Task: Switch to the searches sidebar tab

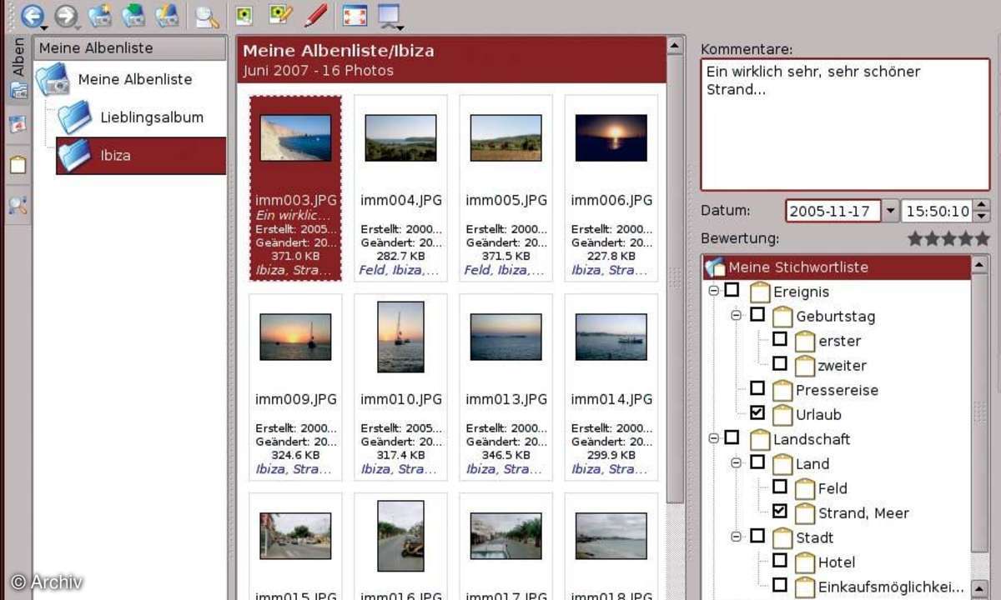Action: (18, 205)
